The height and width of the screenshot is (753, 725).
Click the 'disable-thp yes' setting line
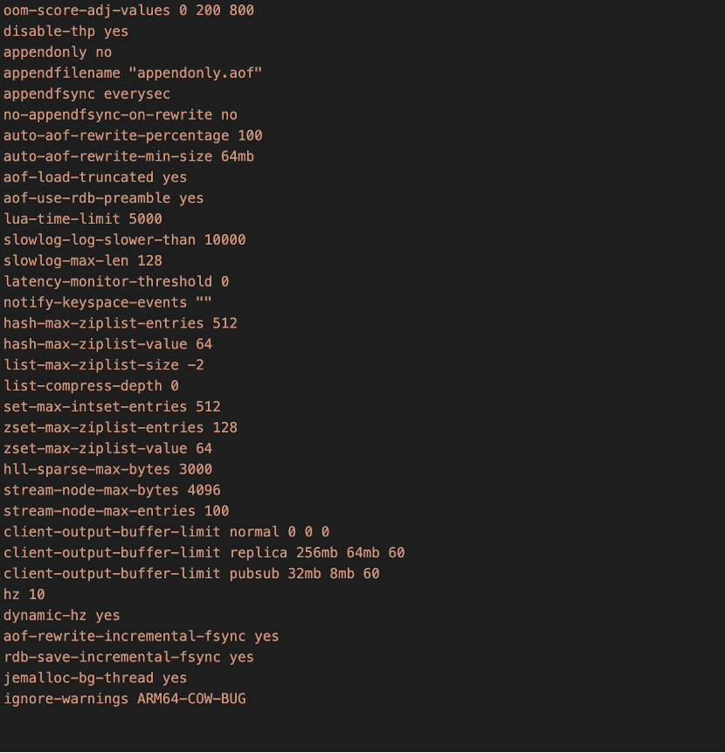(x=66, y=31)
